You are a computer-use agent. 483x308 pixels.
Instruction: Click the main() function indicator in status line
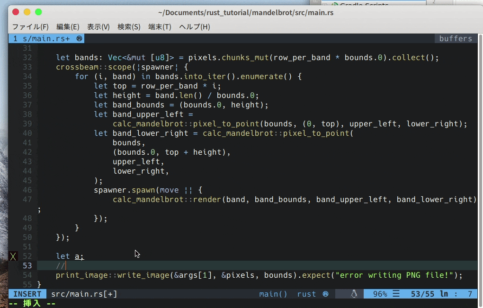tap(273, 294)
